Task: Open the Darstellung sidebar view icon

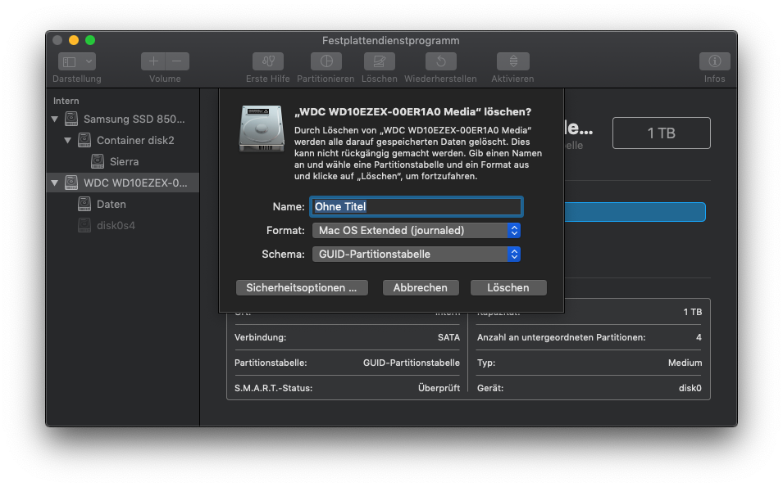Action: click(70, 61)
